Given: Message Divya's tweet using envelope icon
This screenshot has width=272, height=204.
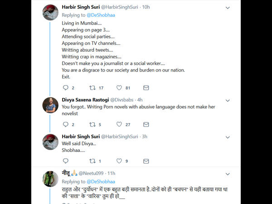Looking at the screenshot, I should (x=146, y=124).
